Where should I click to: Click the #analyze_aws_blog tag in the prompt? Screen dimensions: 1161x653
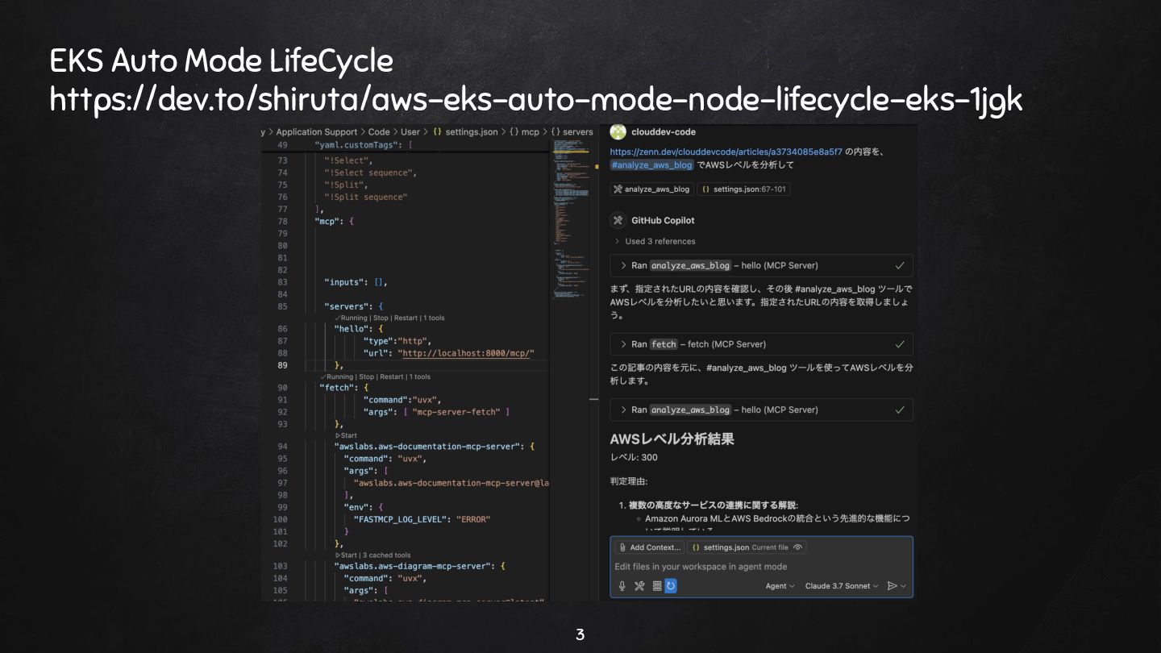point(651,165)
